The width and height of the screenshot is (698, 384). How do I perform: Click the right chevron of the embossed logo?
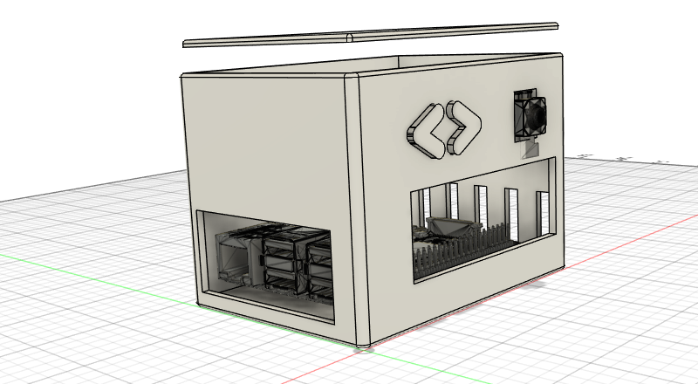point(462,130)
